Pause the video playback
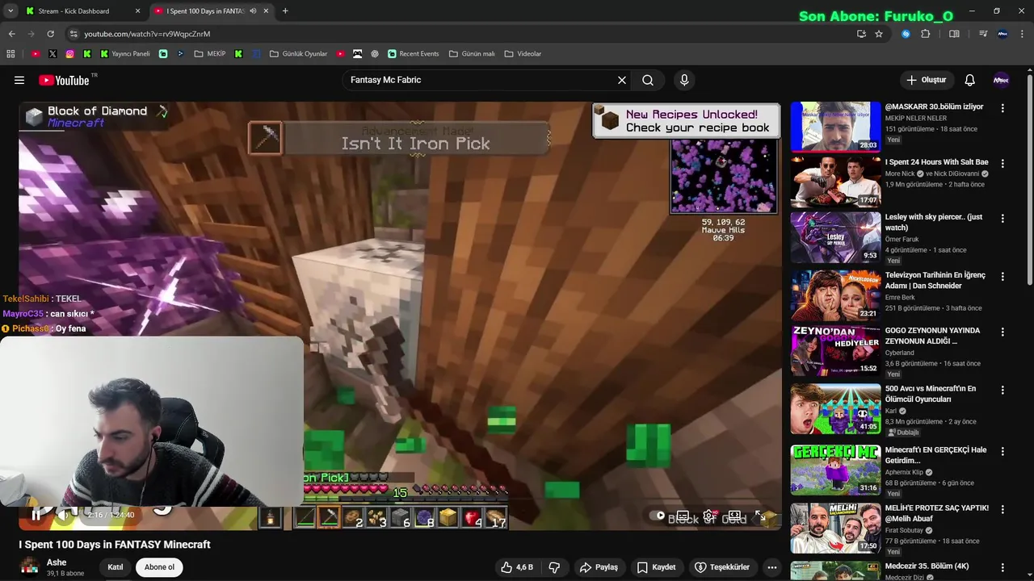 (36, 515)
